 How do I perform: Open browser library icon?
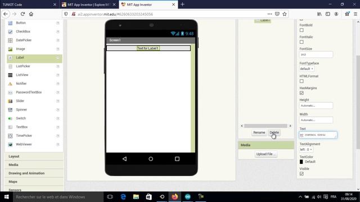(x=319, y=14)
